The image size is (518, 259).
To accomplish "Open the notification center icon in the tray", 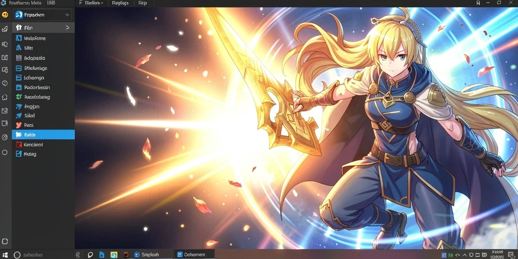I will (x=511, y=255).
